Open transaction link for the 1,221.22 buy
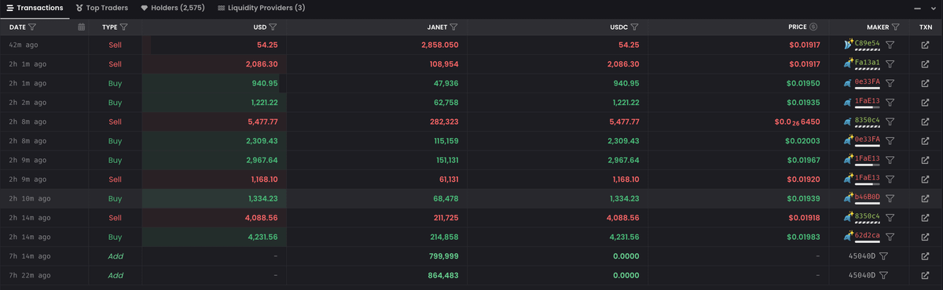Viewport: 943px width, 290px height. [925, 103]
